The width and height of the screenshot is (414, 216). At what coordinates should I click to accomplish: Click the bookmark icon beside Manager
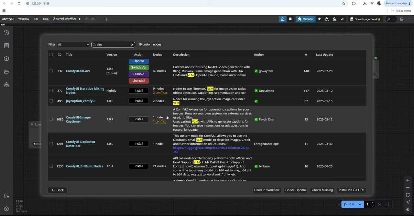pos(290,19)
